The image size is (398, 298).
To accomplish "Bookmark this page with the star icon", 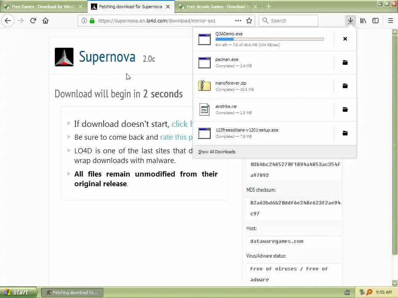I will (249, 21).
